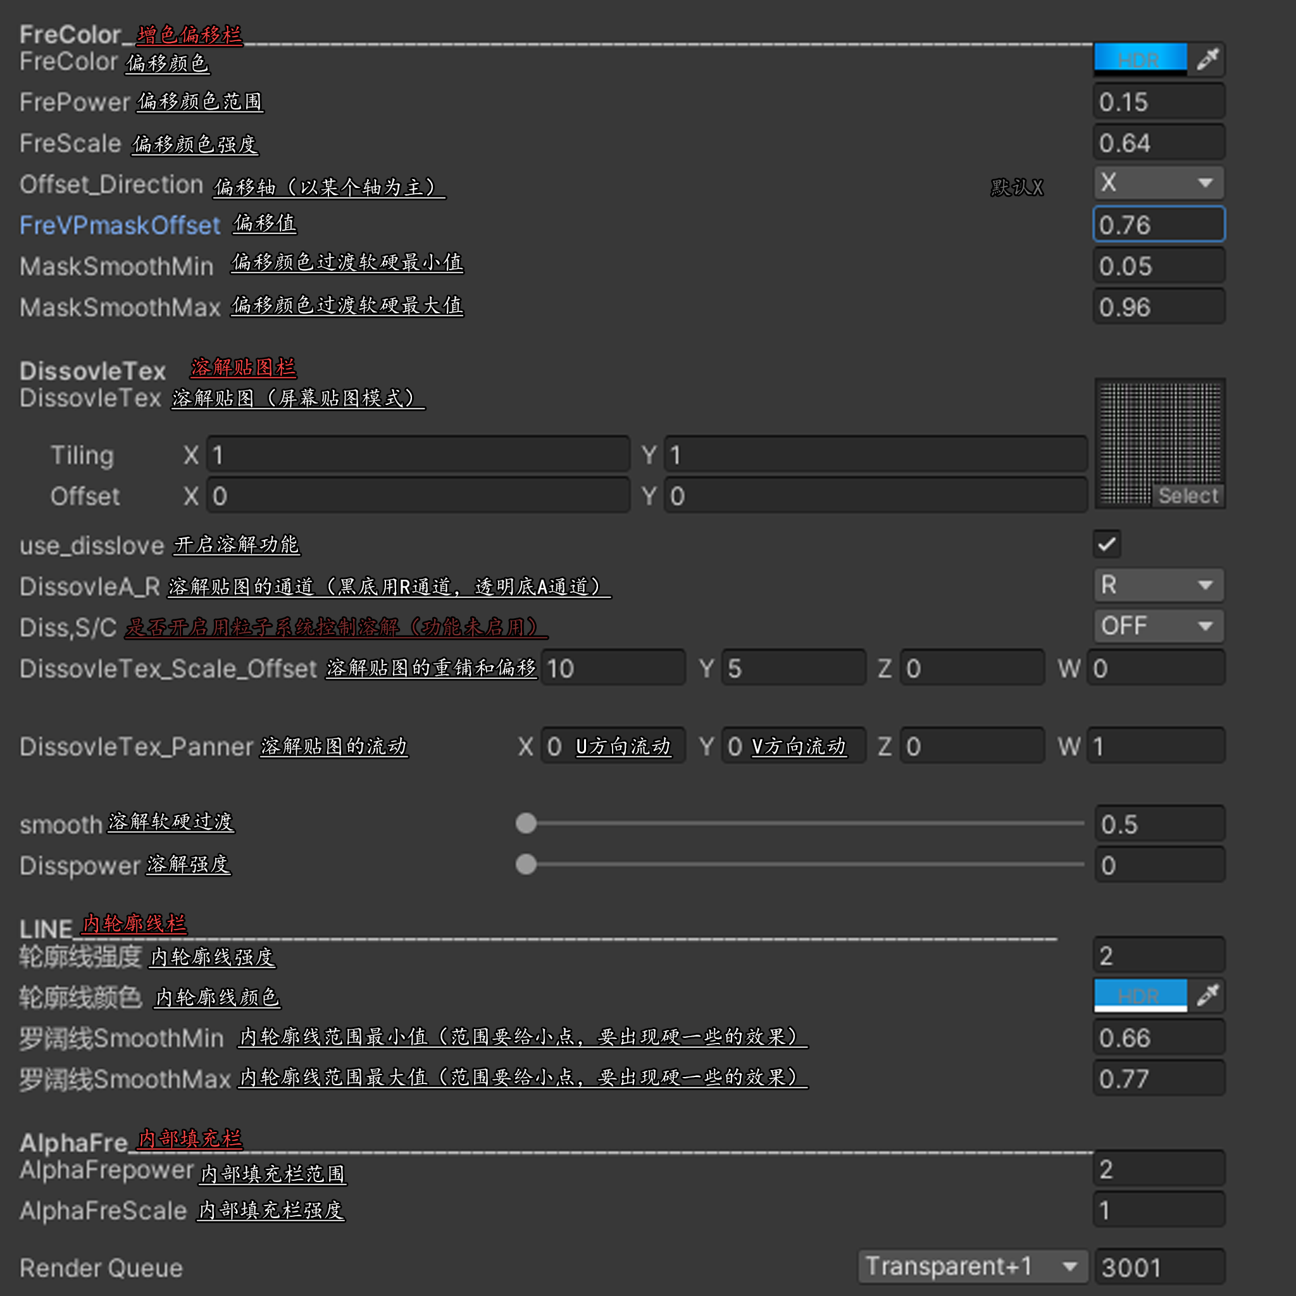Image resolution: width=1296 pixels, height=1296 pixels.
Task: Open the outline line HDR color swatch
Action: (x=1140, y=995)
